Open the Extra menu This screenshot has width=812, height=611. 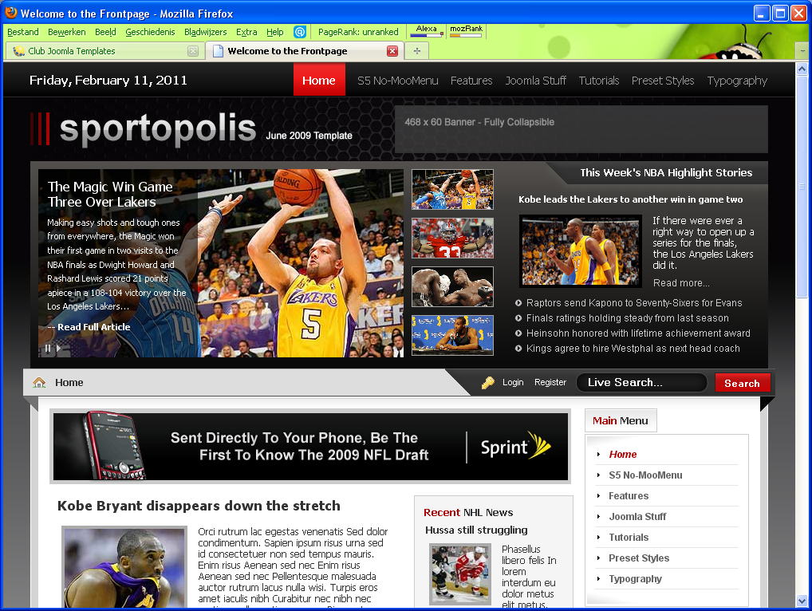pos(246,32)
